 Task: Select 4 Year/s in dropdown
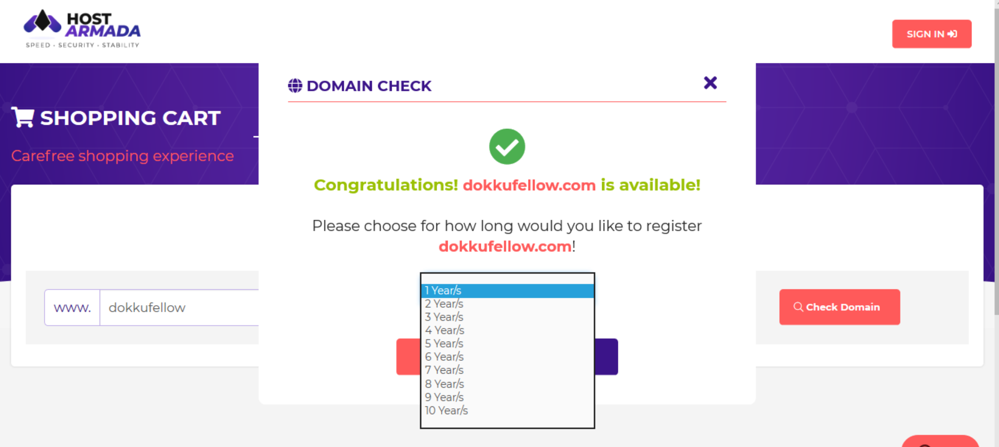tap(506, 330)
